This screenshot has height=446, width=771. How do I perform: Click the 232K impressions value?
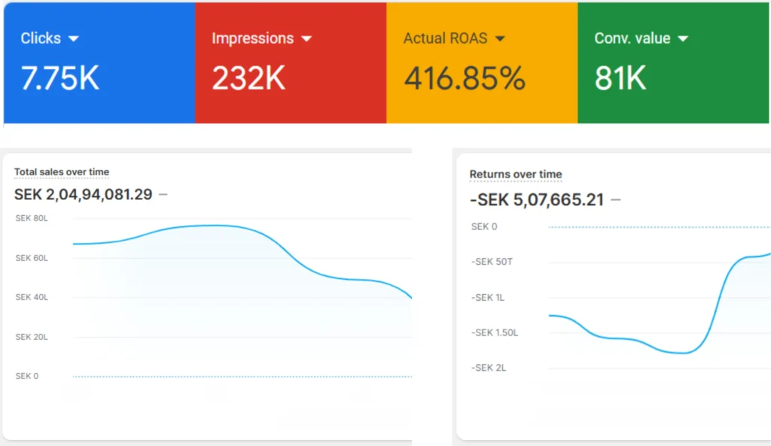[x=248, y=77]
